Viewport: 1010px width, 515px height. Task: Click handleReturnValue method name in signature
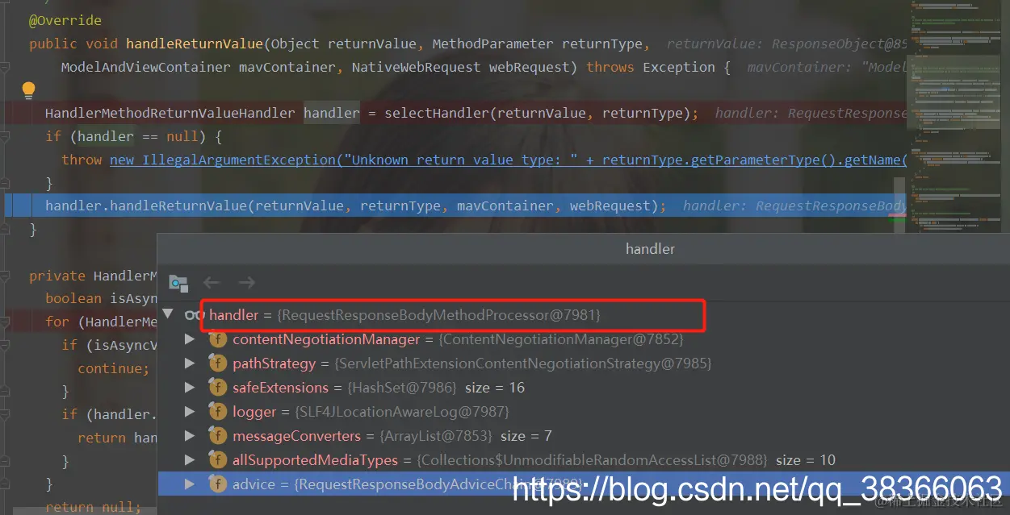(x=195, y=44)
